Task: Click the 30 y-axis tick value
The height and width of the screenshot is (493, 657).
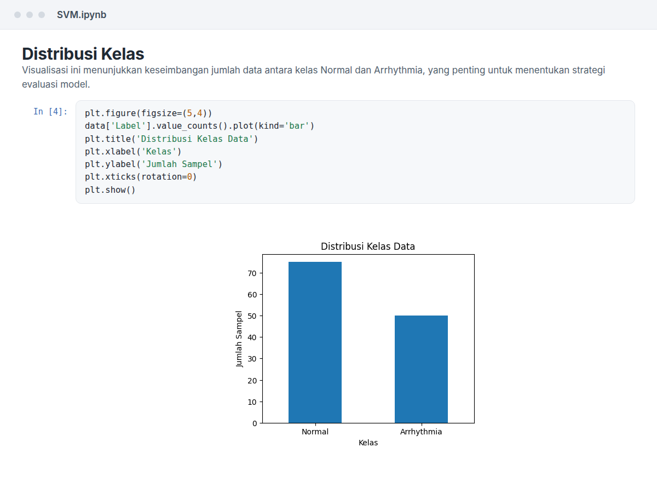Action: [x=252, y=359]
